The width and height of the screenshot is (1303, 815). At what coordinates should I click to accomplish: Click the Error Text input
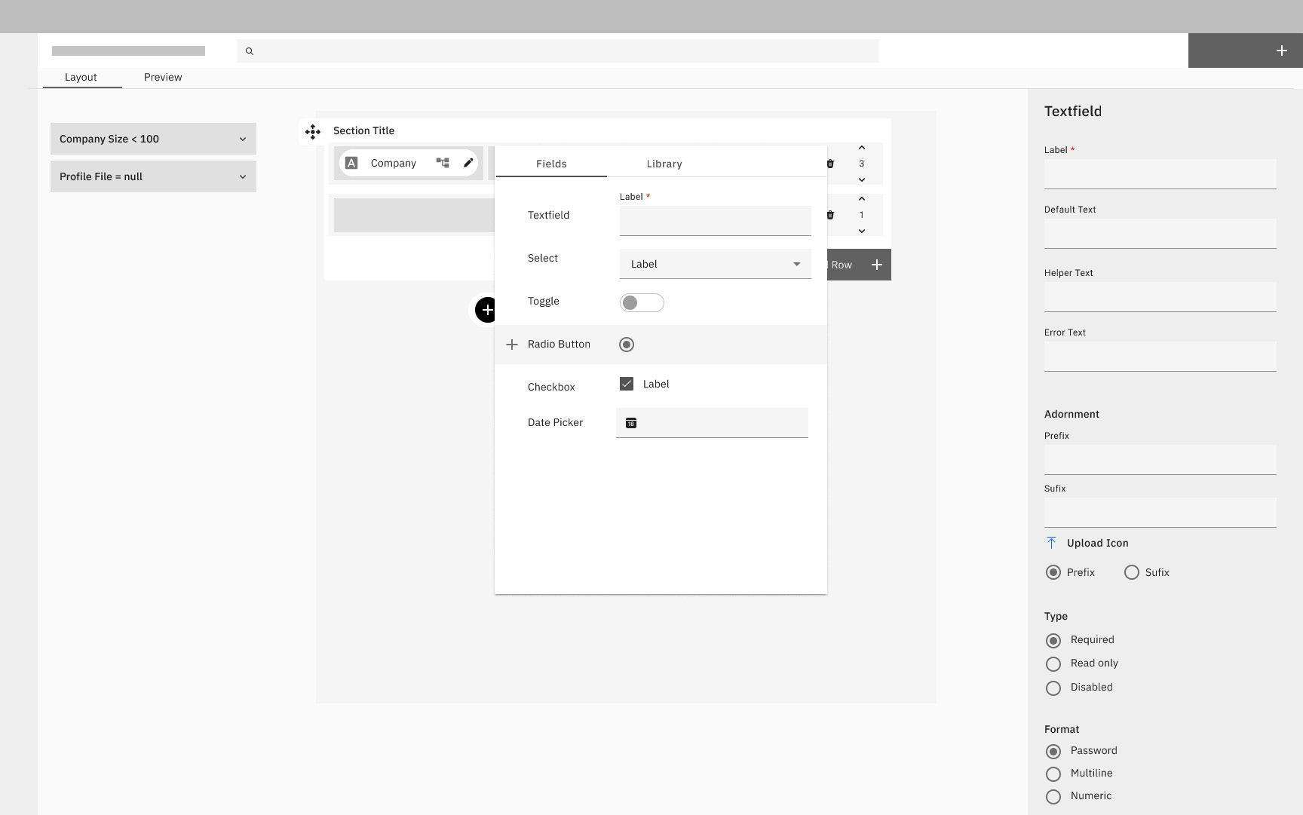1160,357
